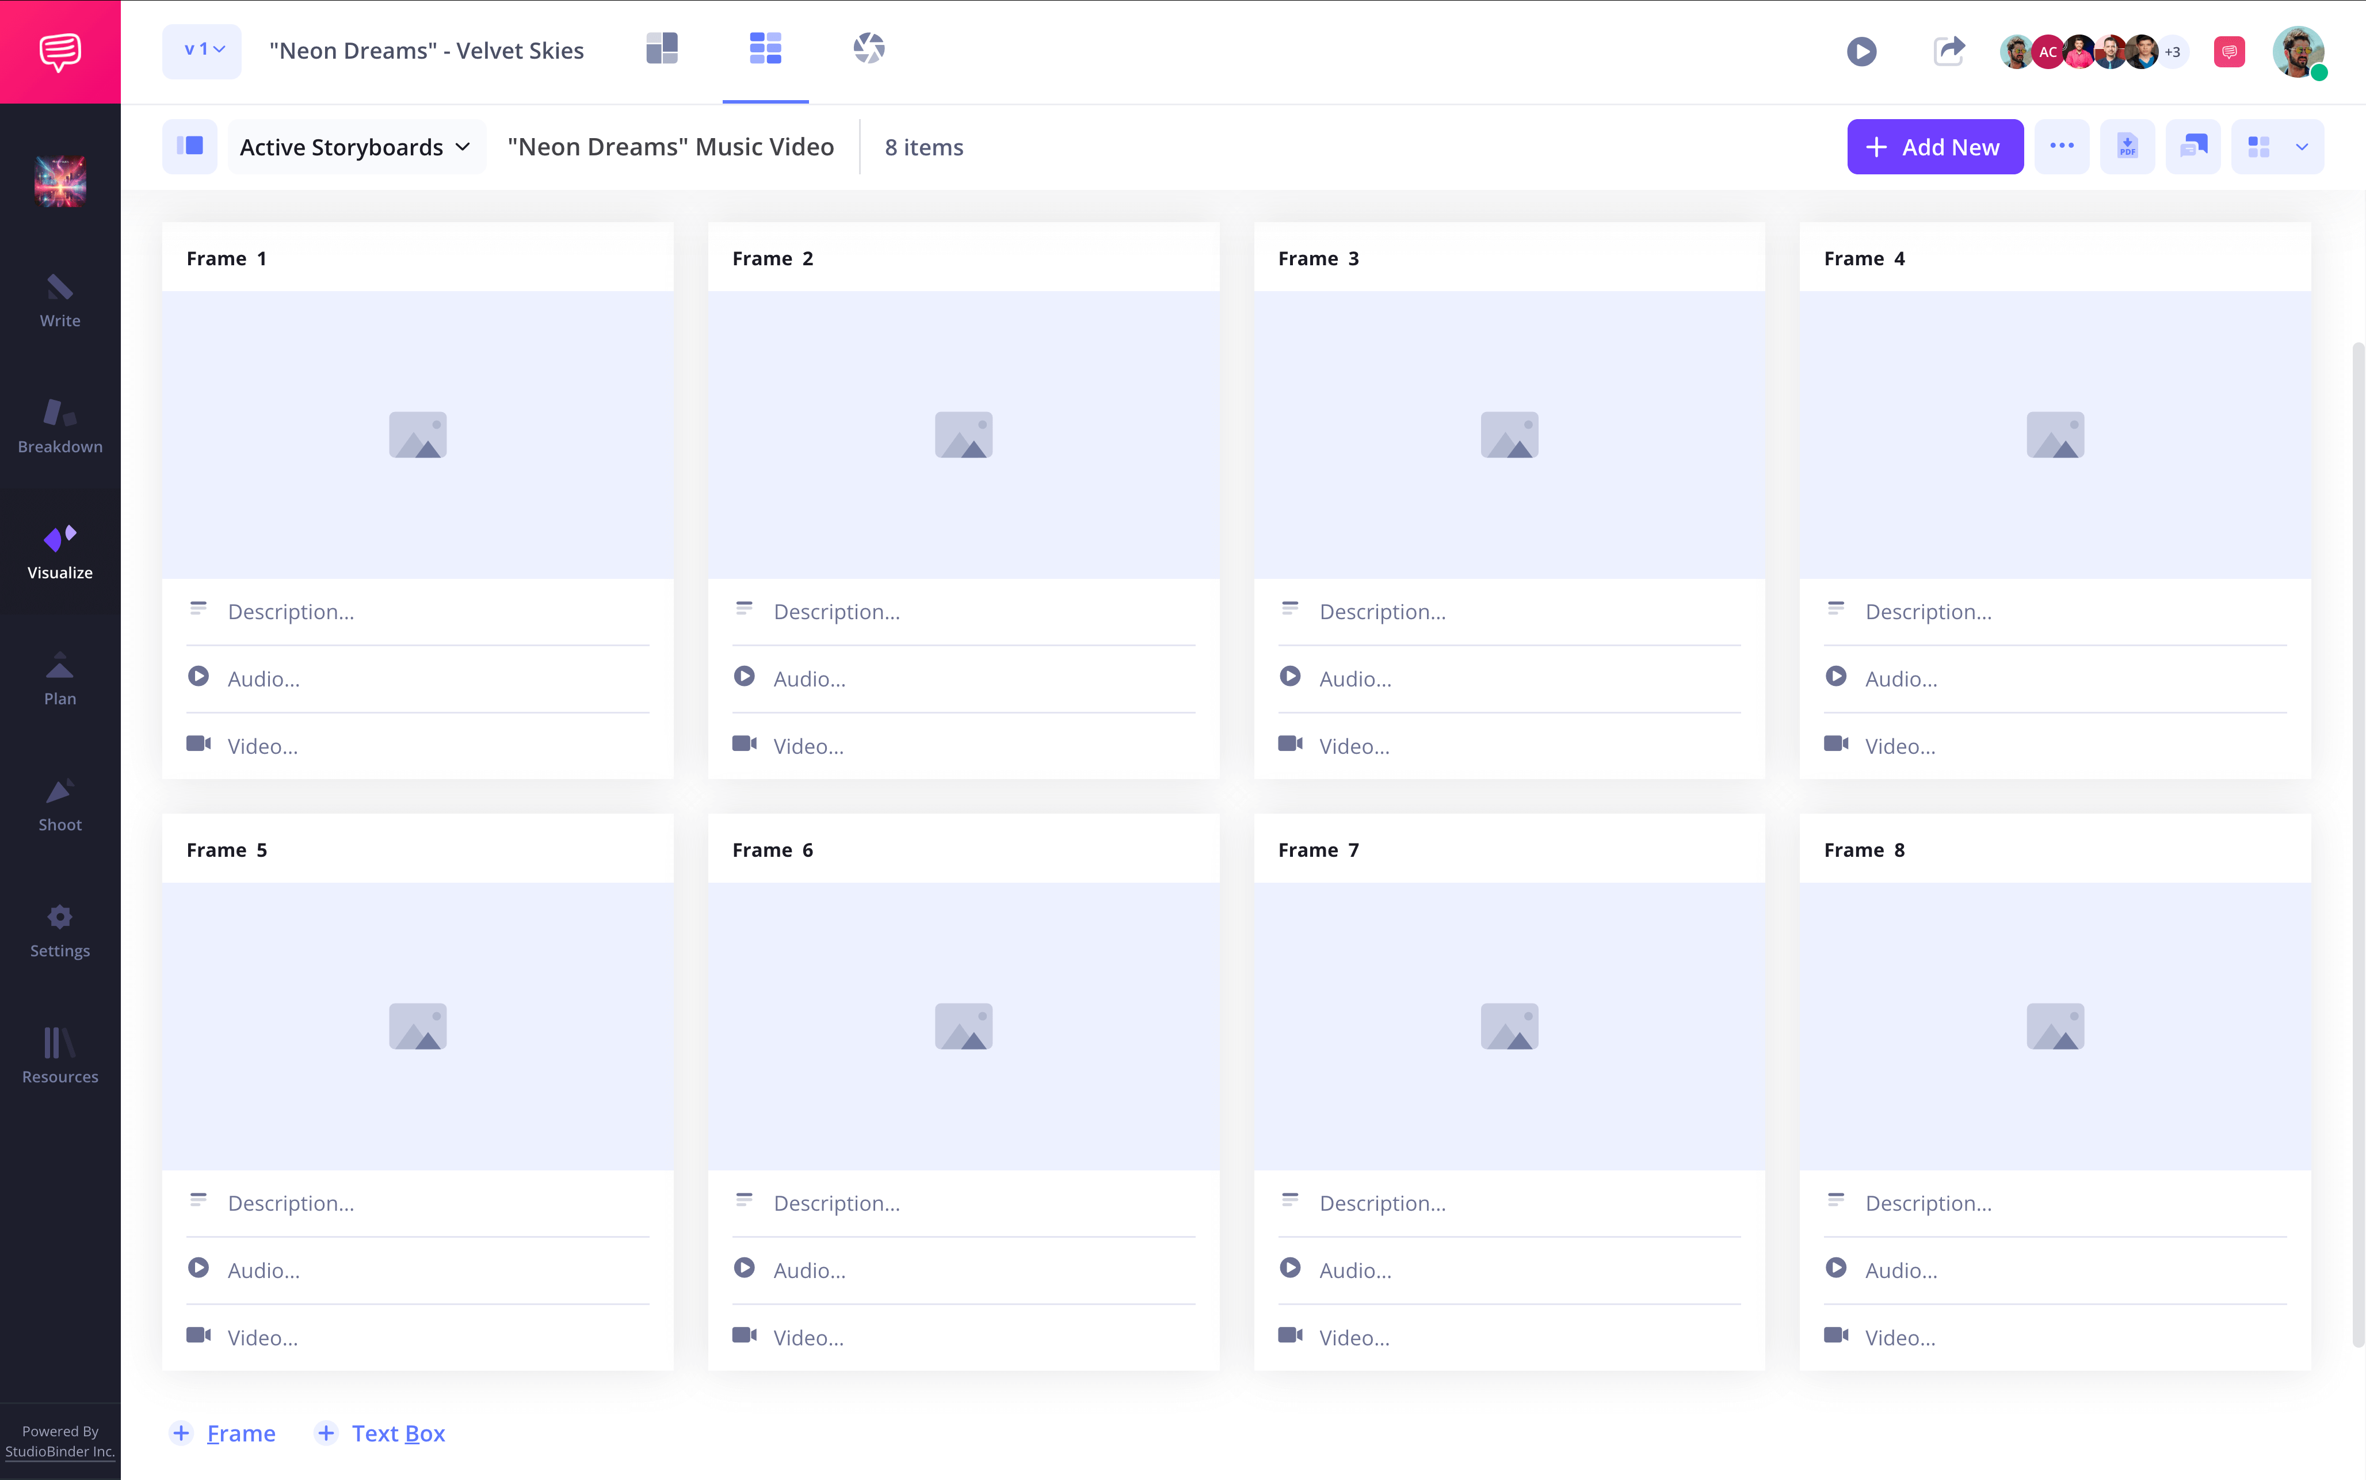
Task: Open the more options ellipsis menu
Action: pyautogui.click(x=2063, y=146)
